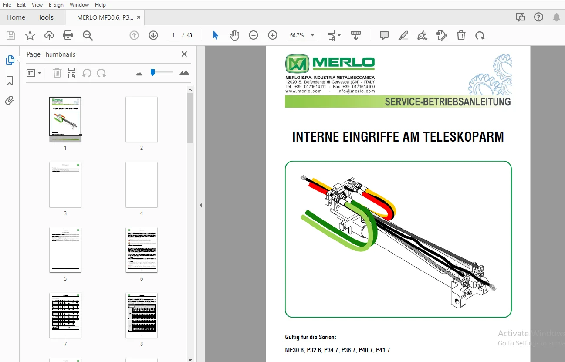Select page 8 thumbnail
Screen dimensions: 565x362
tap(142, 315)
